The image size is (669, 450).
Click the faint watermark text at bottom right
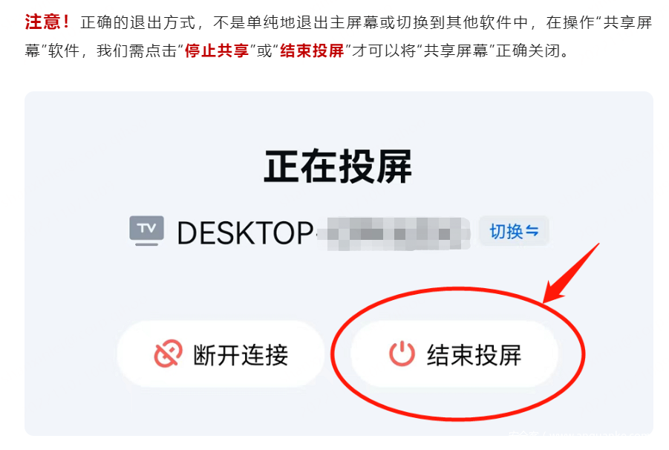pos(580,434)
